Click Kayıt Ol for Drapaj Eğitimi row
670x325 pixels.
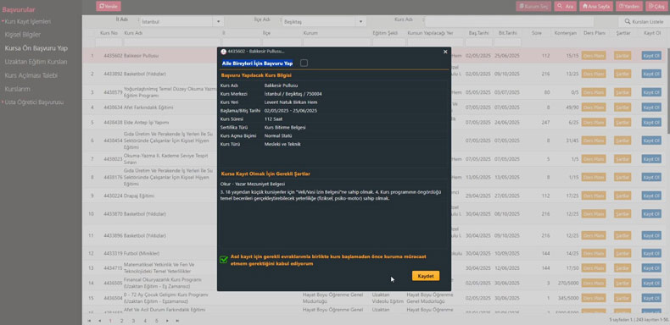tap(651, 196)
